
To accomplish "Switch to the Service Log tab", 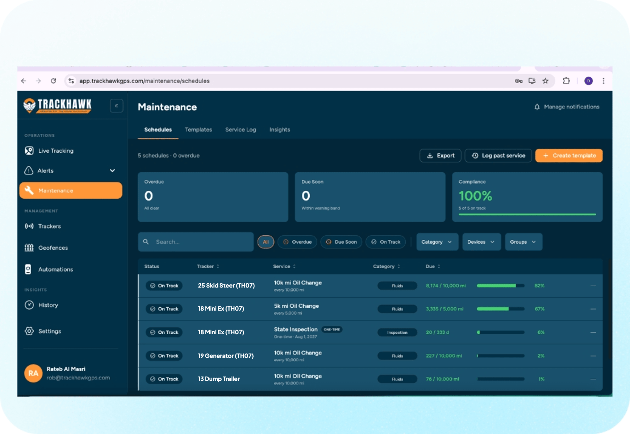I will (x=241, y=130).
